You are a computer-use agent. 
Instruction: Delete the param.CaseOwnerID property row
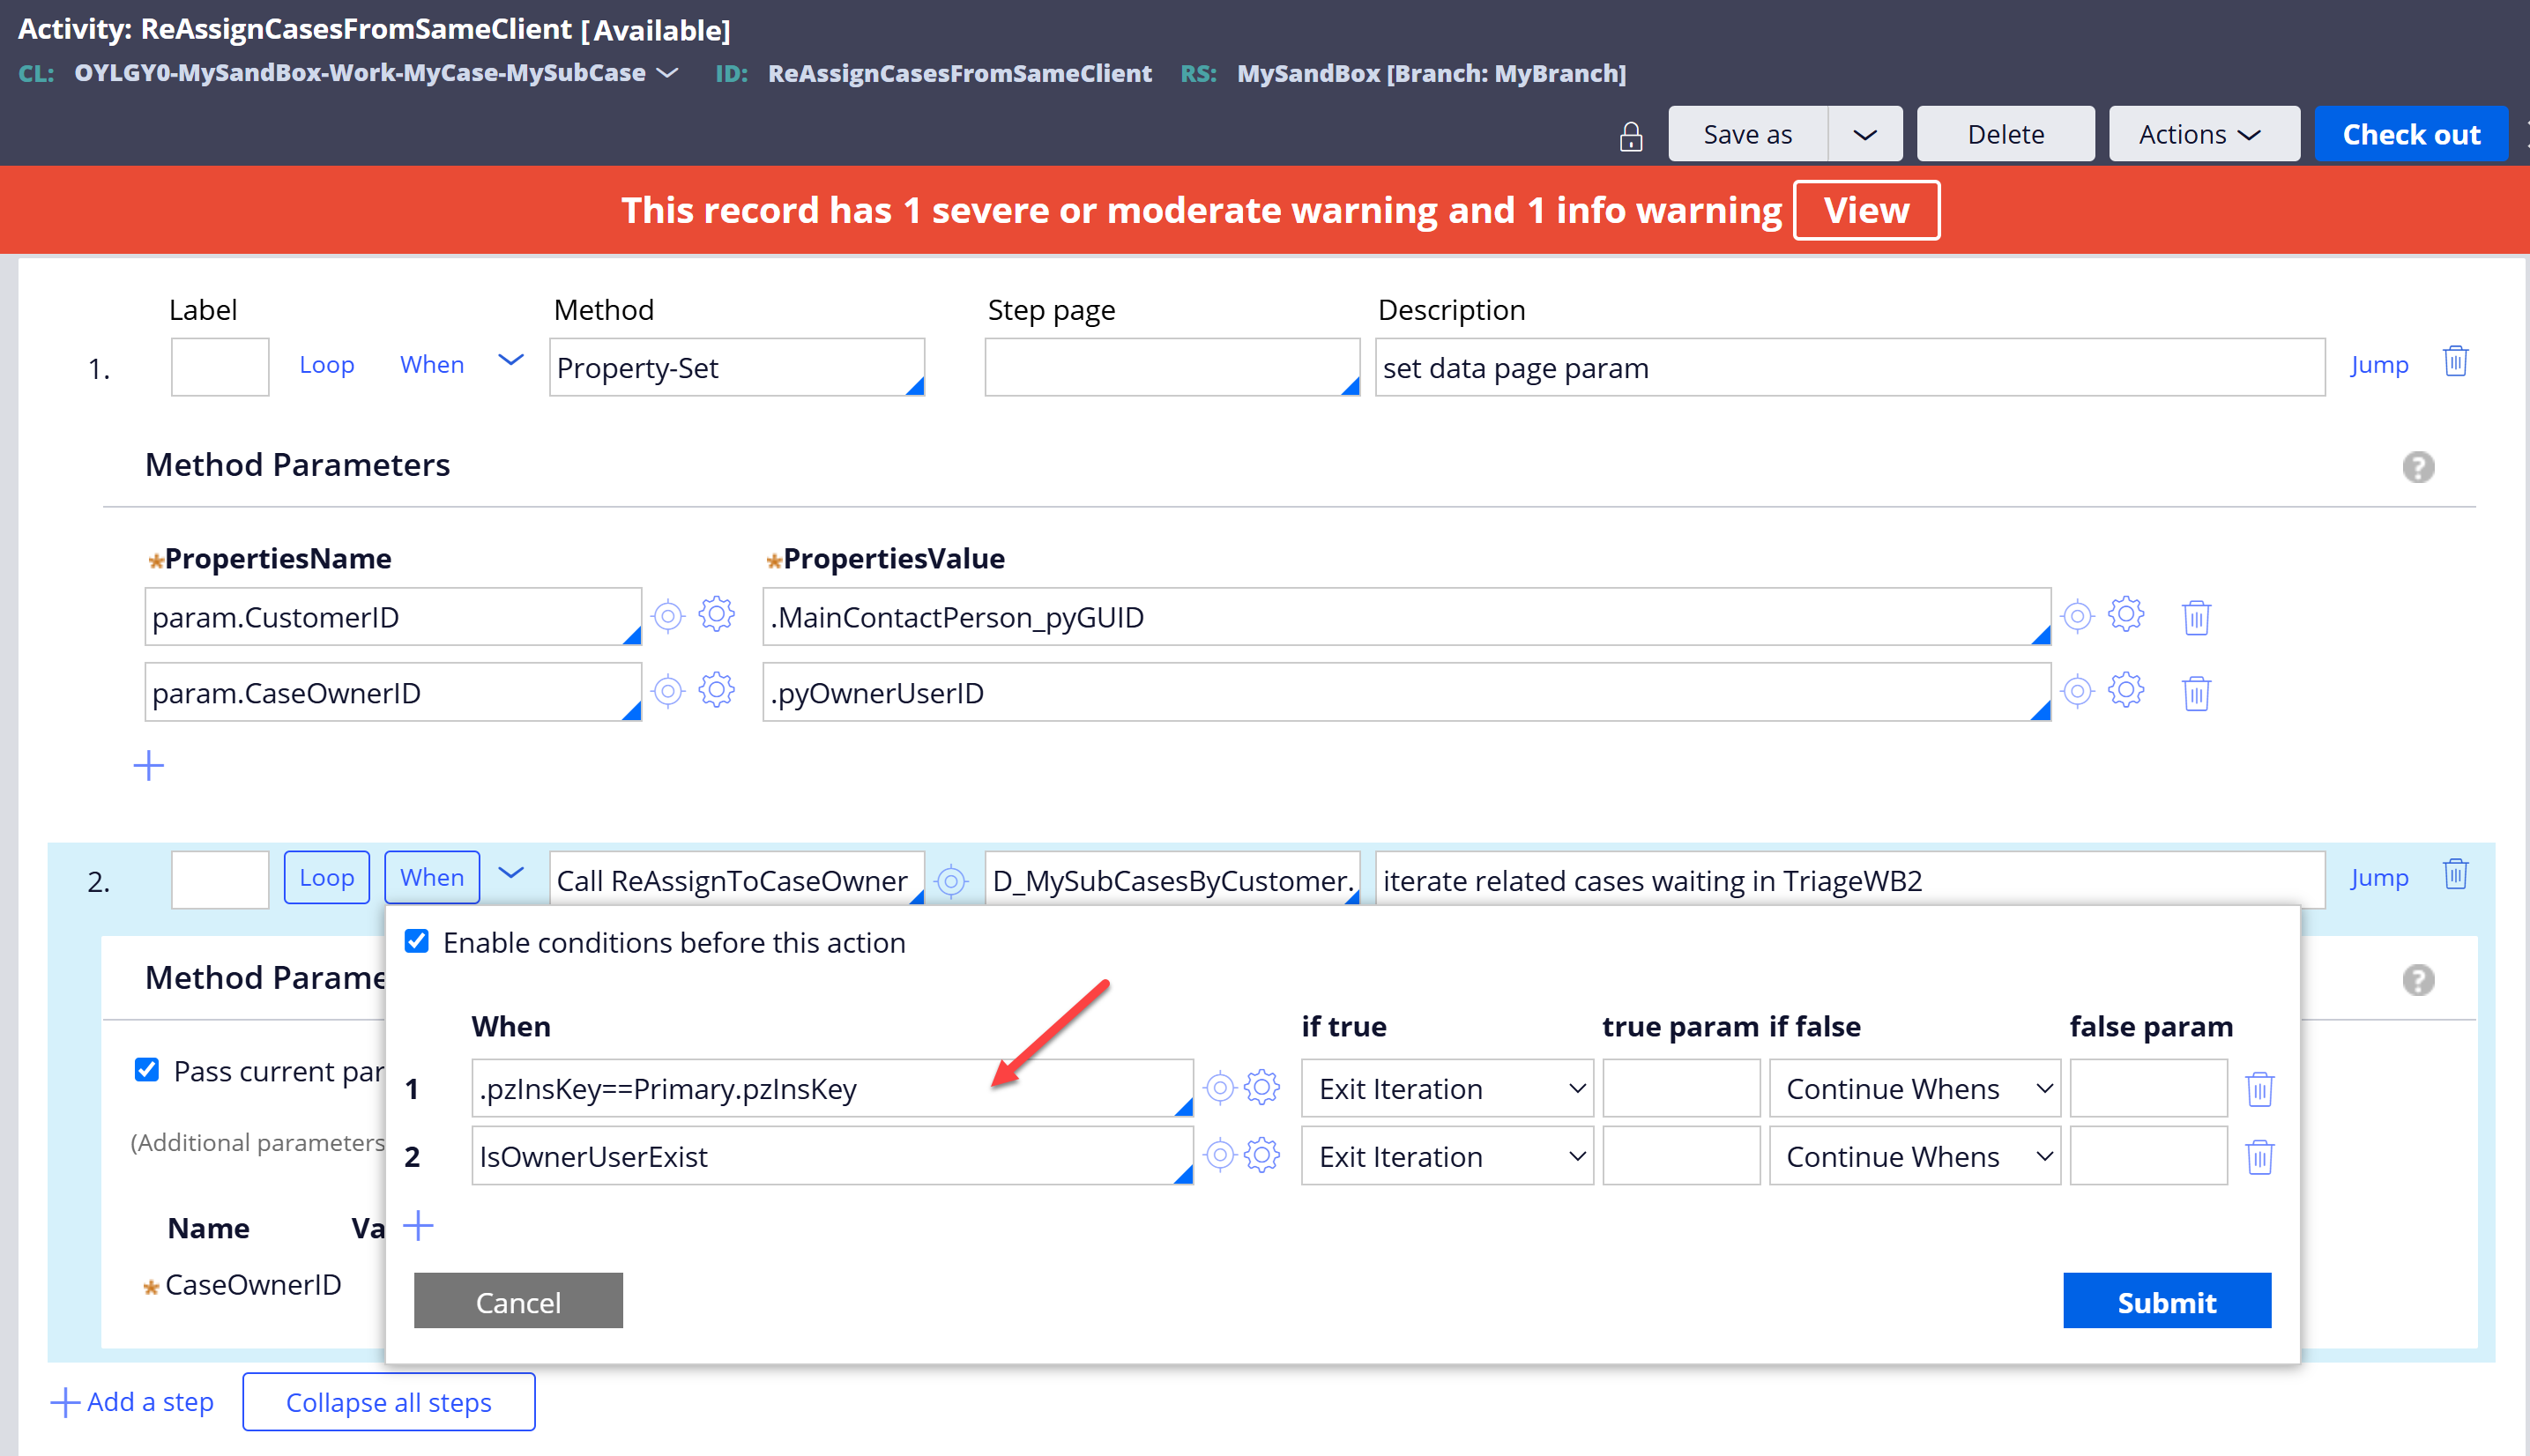point(2196,693)
